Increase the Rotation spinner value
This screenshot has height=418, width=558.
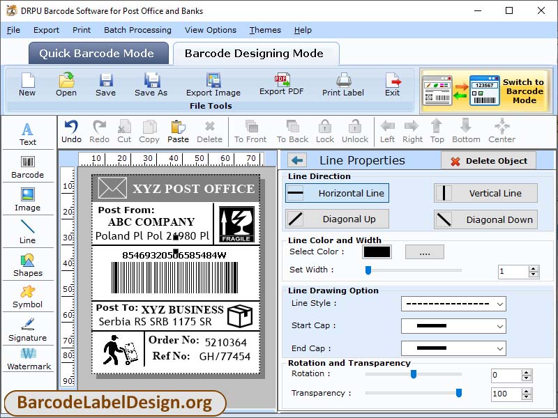527,372
